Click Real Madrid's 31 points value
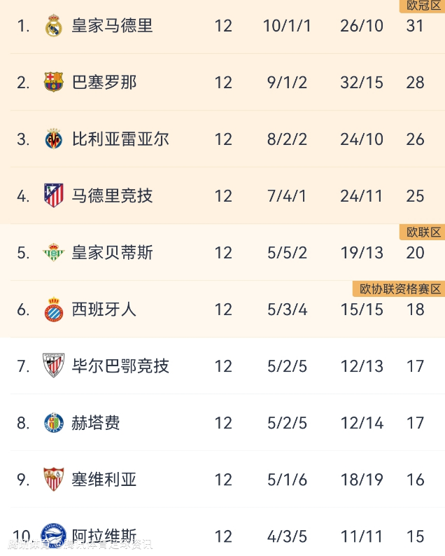The image size is (445, 556). point(415,26)
